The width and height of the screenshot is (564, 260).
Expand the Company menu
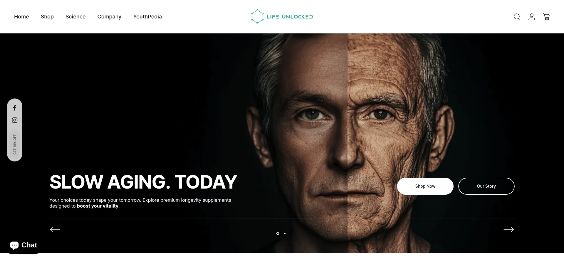pos(109,17)
